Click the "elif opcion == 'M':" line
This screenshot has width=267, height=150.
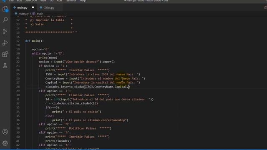55,124
